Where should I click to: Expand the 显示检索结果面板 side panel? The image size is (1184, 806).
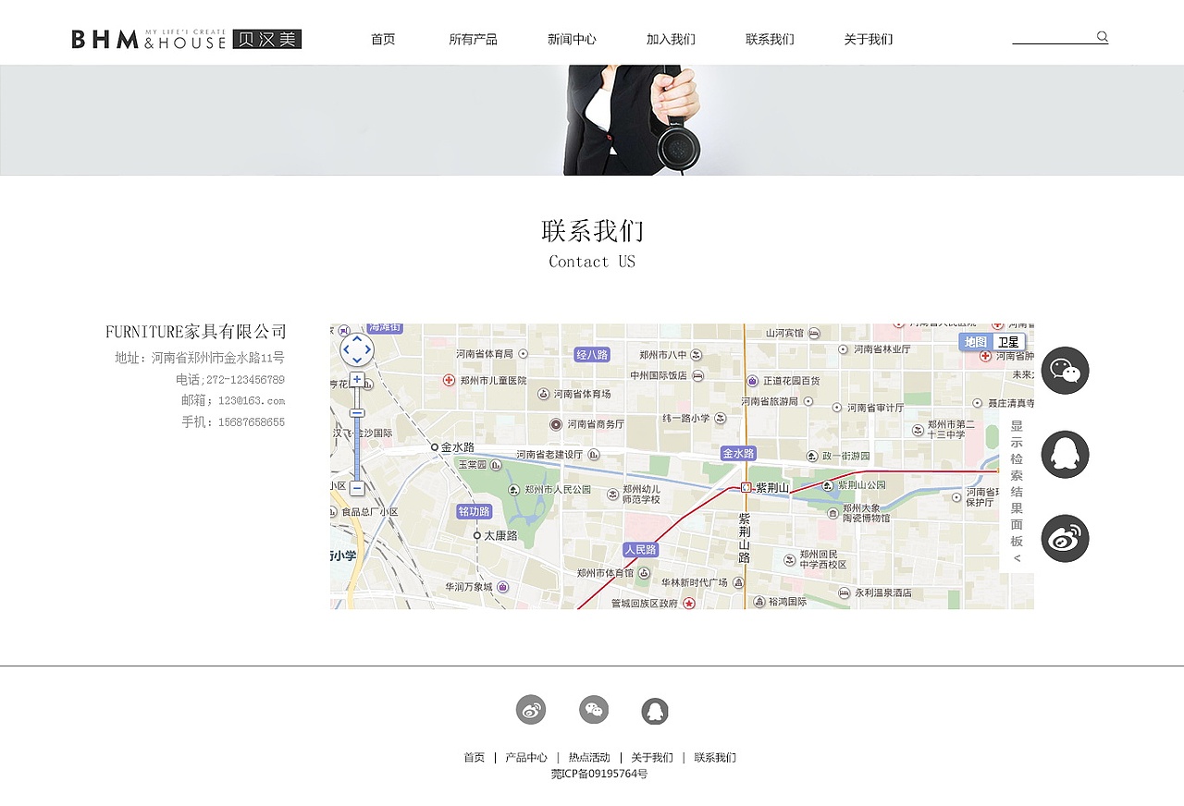coord(1017,491)
